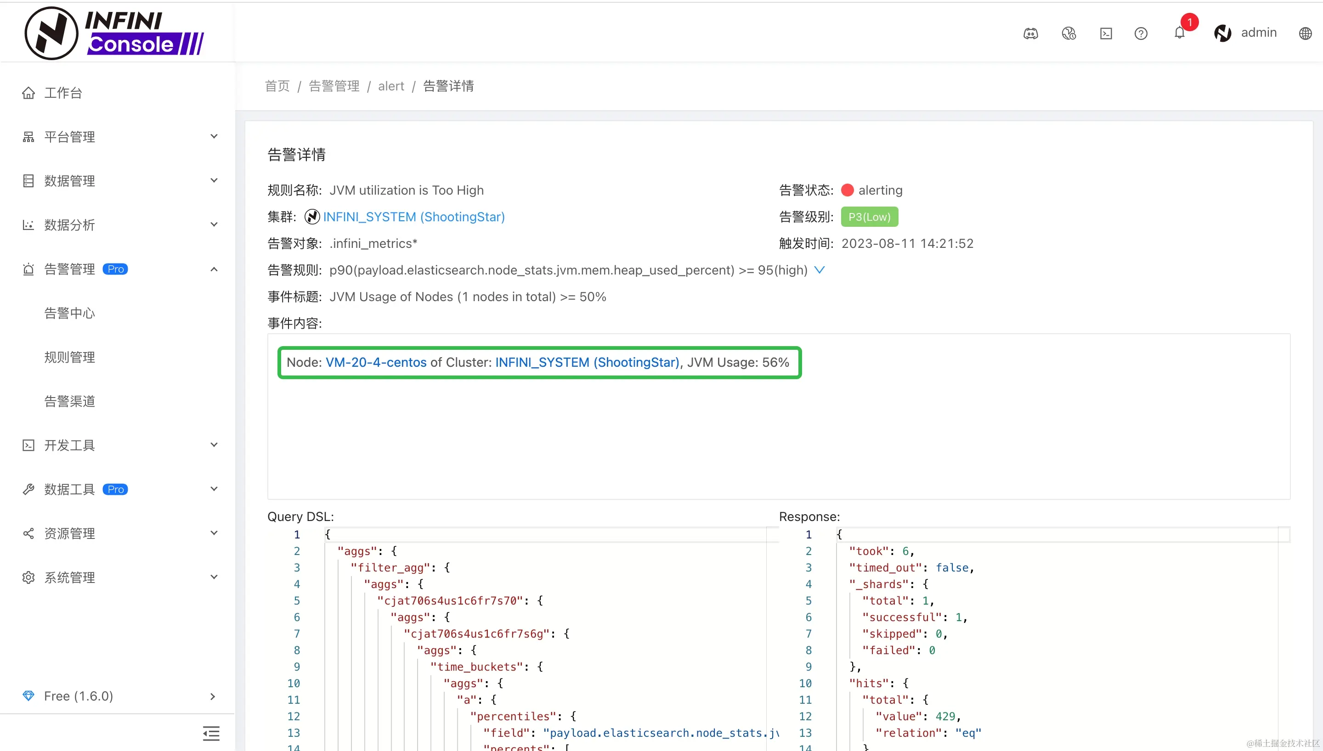1323x751 pixels.
Task: Click the time zone globe-clock icon
Action: pos(1069,34)
